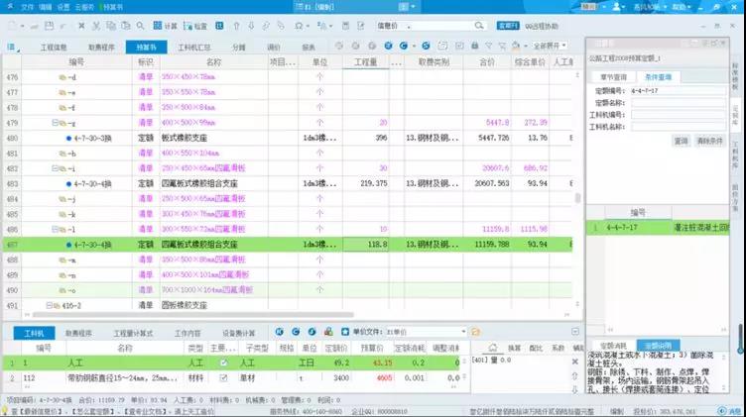746x417 pixels.
Task: Click the first blue circular icon beside 设备费计算
Action: pos(280,333)
